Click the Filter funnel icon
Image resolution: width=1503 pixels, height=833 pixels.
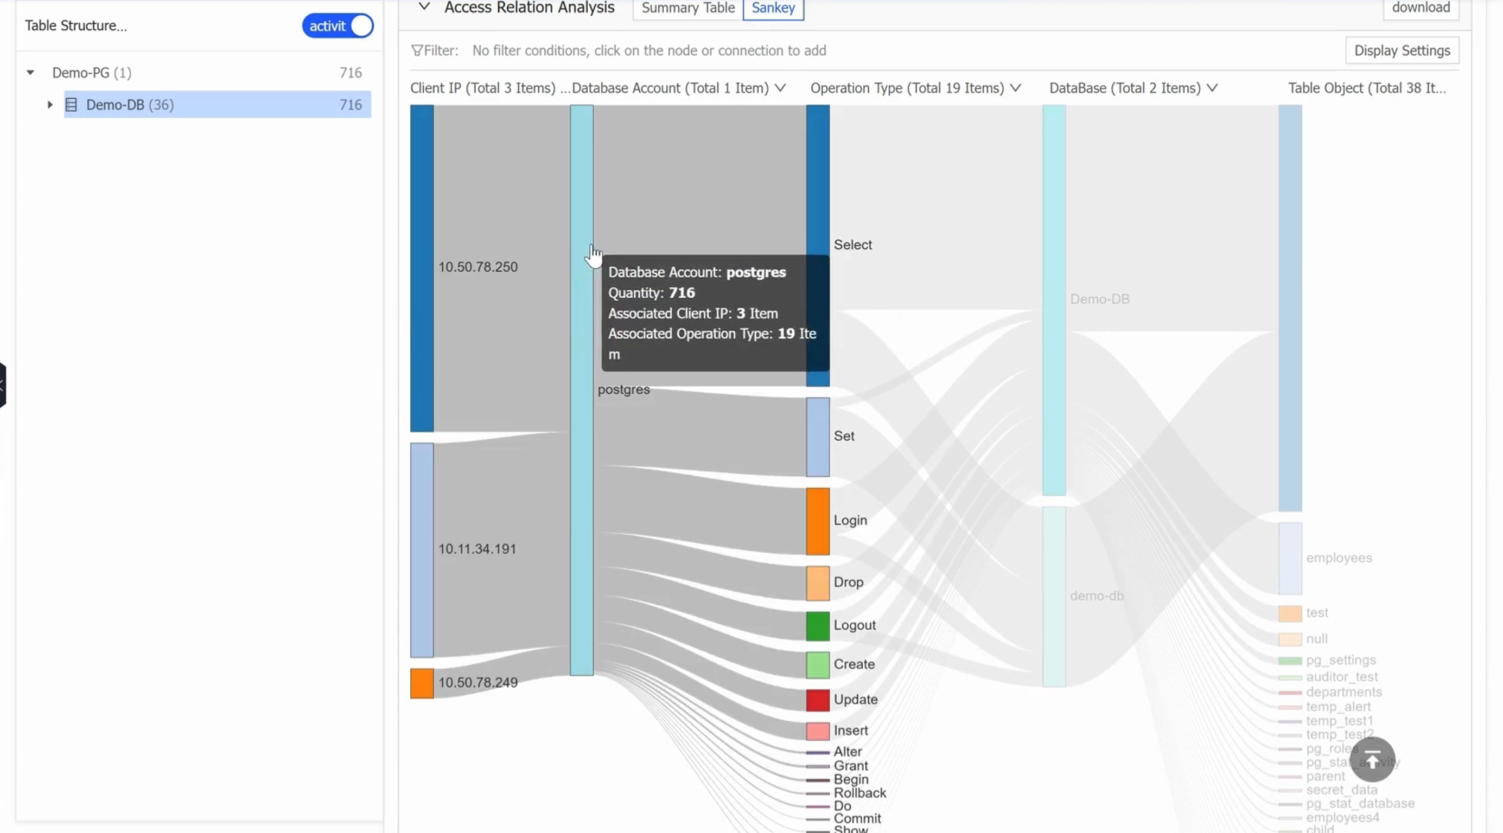point(417,51)
